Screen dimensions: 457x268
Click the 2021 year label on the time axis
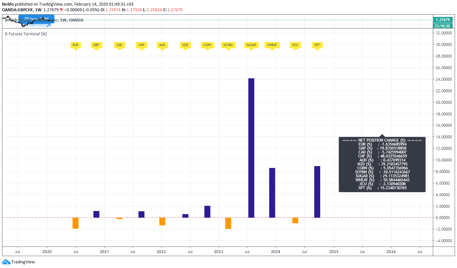104,252
